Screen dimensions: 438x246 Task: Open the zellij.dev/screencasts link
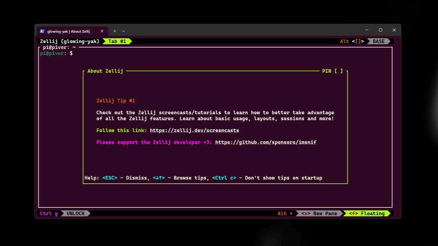click(x=194, y=130)
